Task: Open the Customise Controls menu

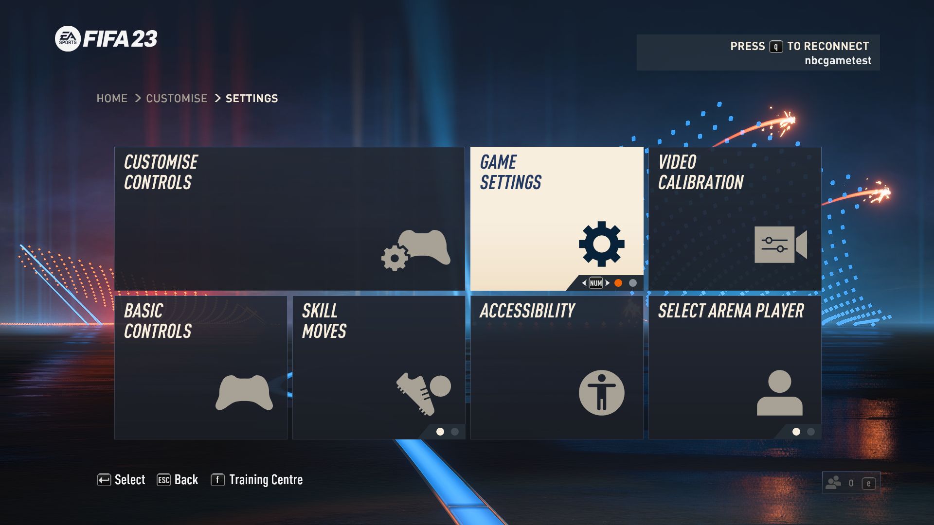Action: (289, 219)
